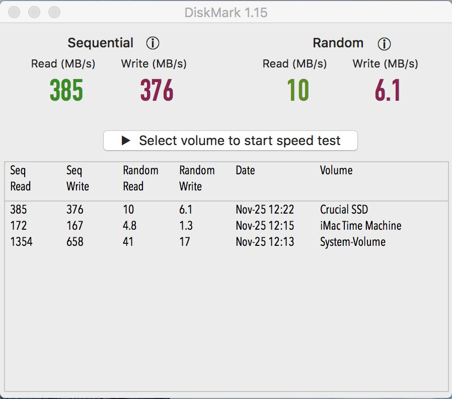
Task: Click the 4.8 random read cell
Action: coord(130,226)
